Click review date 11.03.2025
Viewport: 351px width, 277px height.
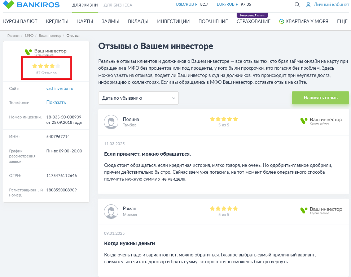coord(114,144)
